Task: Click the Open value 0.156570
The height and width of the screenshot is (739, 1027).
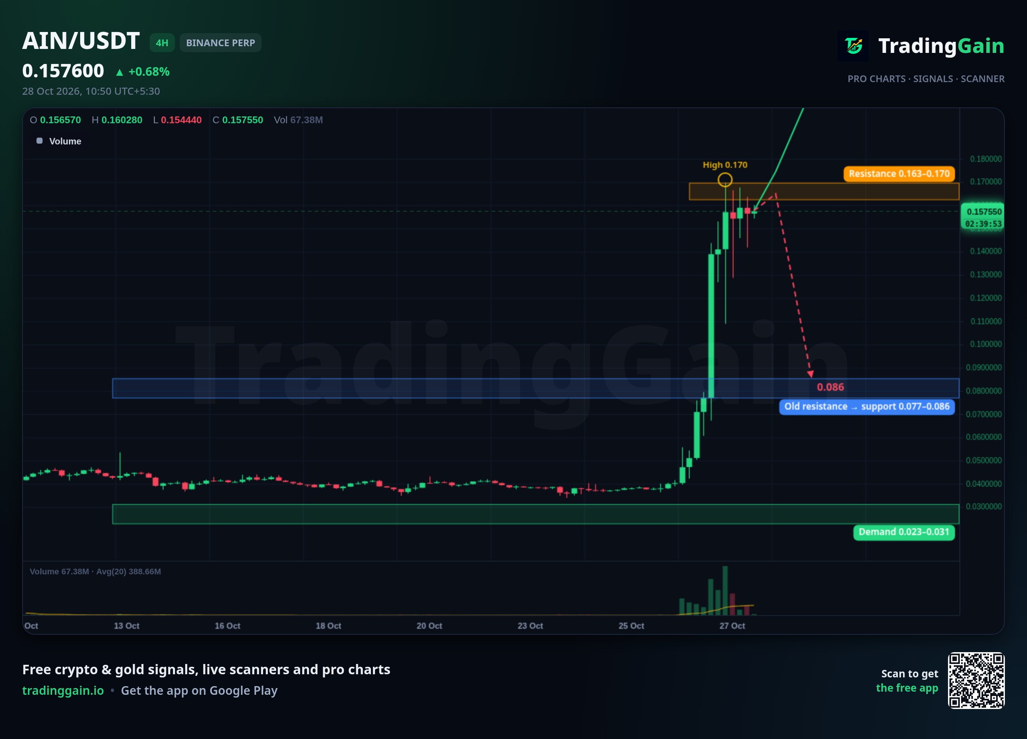Action: [x=60, y=120]
